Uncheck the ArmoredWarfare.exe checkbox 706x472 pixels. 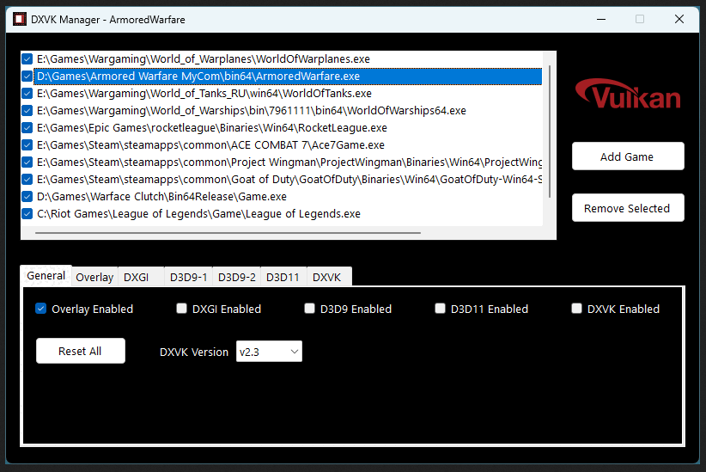(27, 77)
